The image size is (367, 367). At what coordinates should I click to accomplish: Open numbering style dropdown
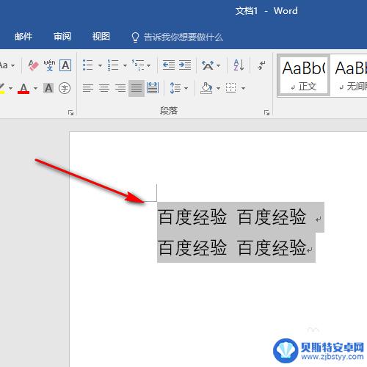[125, 65]
